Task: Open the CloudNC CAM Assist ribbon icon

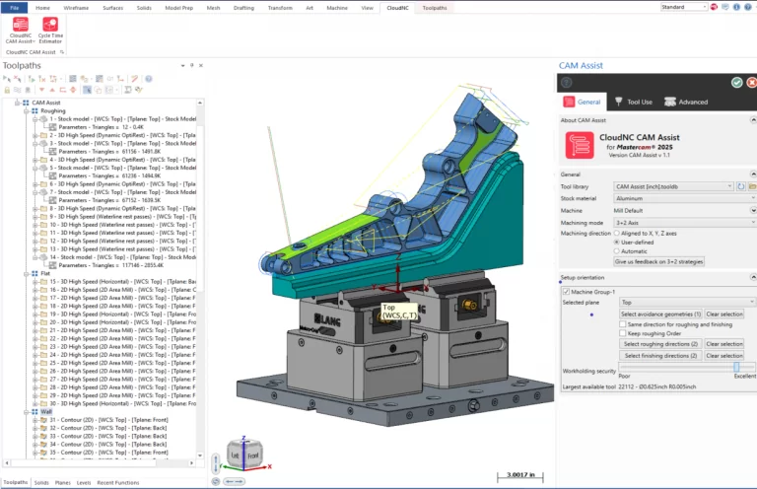Action: pos(20,25)
